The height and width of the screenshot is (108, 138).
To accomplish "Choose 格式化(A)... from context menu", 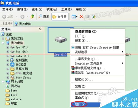I will (x=98, y=80).
